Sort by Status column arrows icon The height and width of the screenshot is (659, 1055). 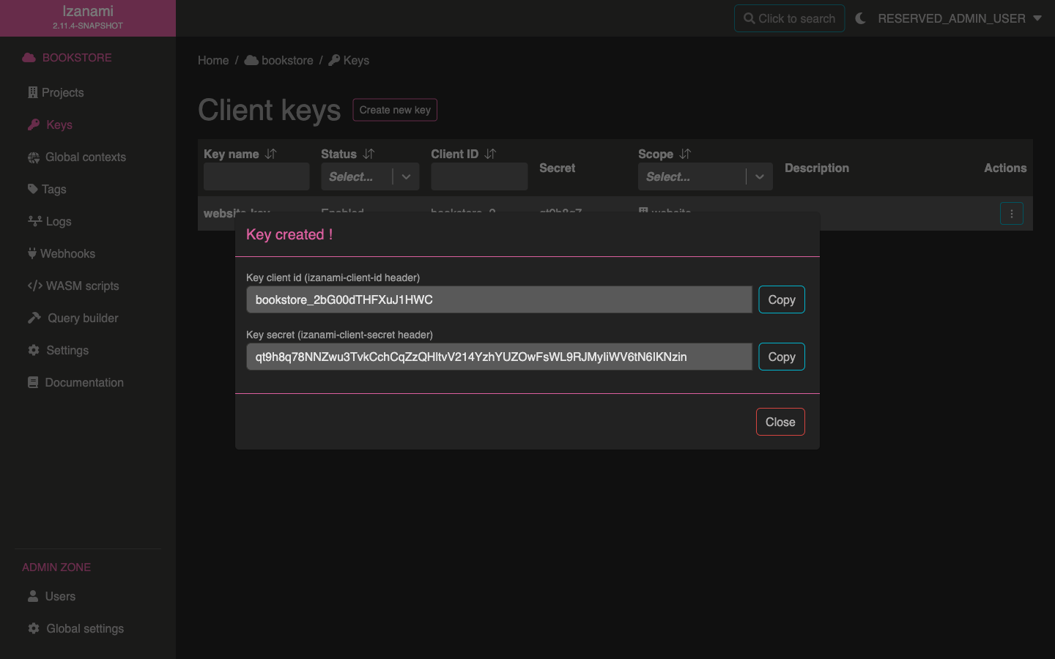click(369, 154)
